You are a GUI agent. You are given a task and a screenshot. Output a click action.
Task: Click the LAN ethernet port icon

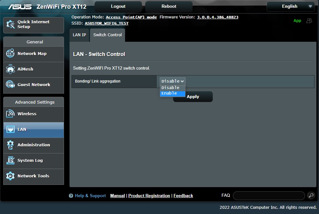[10, 129]
